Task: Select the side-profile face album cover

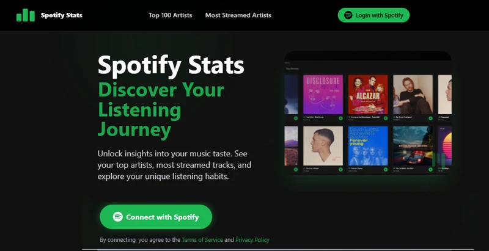Action: coord(323,146)
